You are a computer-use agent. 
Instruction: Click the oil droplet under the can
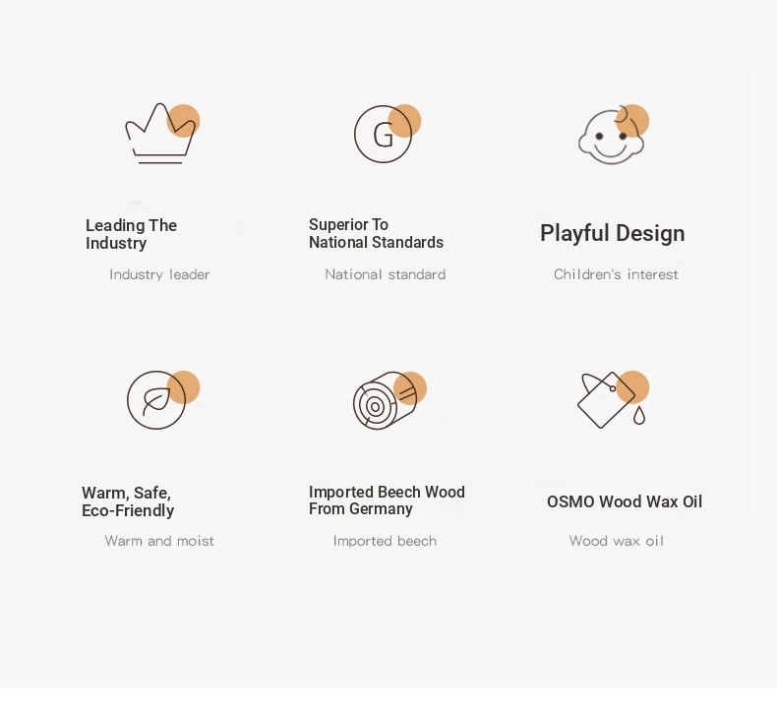click(639, 415)
